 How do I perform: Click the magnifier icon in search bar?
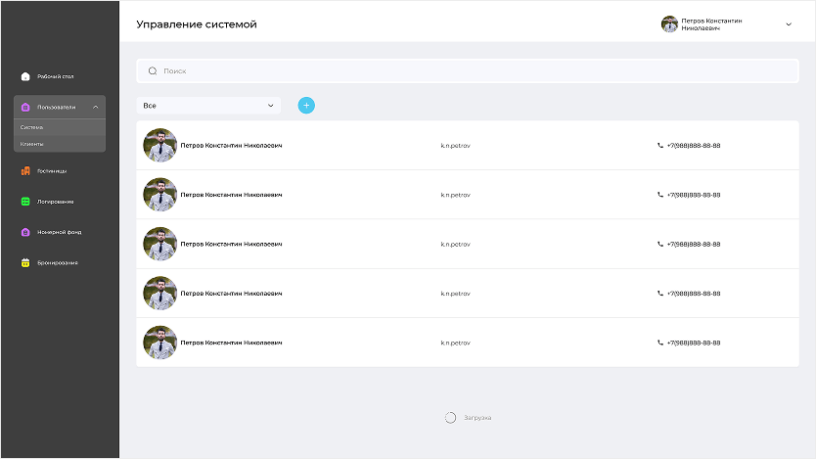click(153, 71)
